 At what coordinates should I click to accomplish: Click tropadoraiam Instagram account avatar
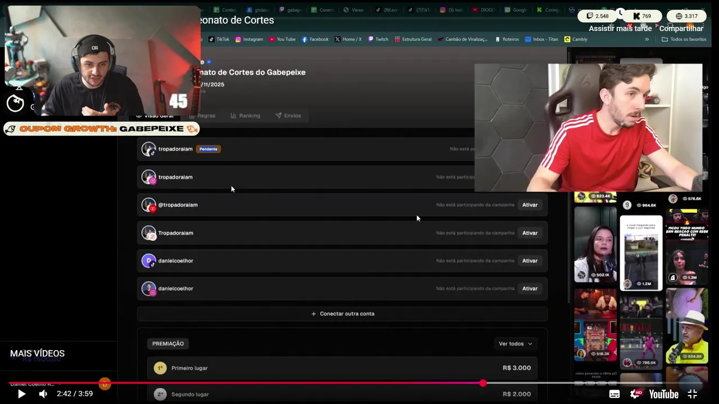(x=148, y=177)
